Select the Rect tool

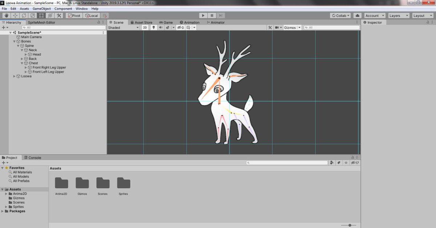41,16
